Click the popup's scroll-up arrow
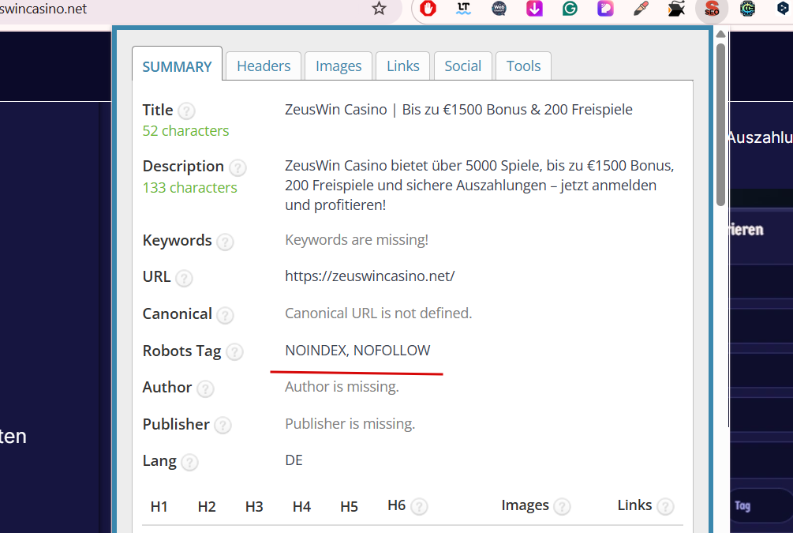The width and height of the screenshot is (793, 533). click(720, 35)
